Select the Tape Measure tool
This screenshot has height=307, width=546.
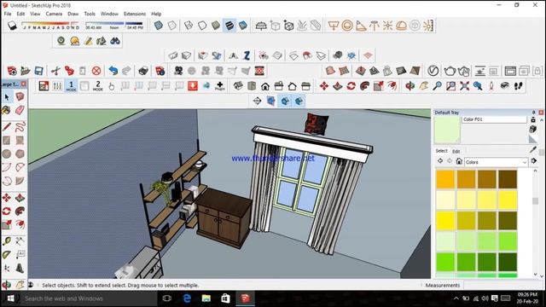pyautogui.click(x=7, y=240)
